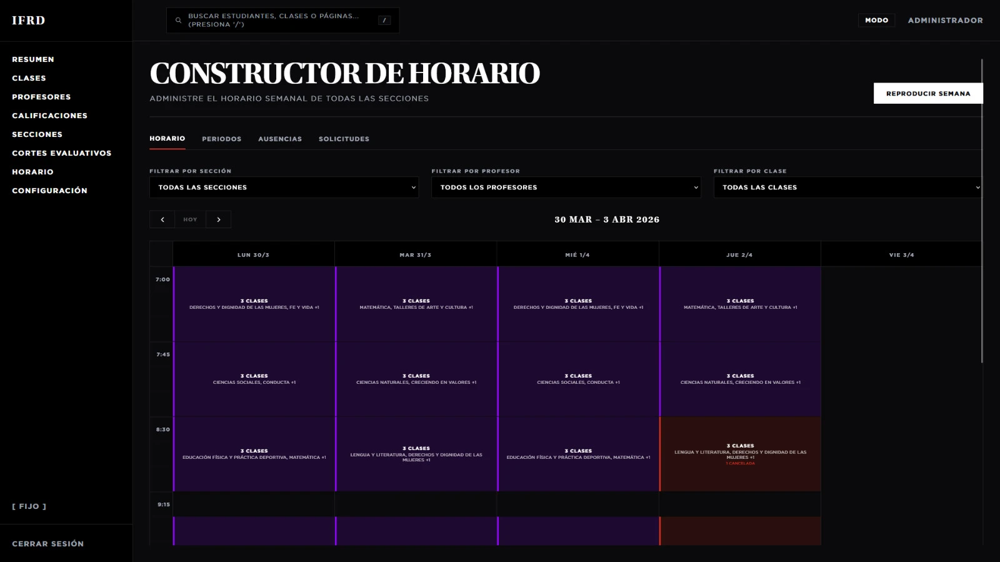Click the search magnifier icon
This screenshot has height=562, width=1000.
tap(178, 21)
